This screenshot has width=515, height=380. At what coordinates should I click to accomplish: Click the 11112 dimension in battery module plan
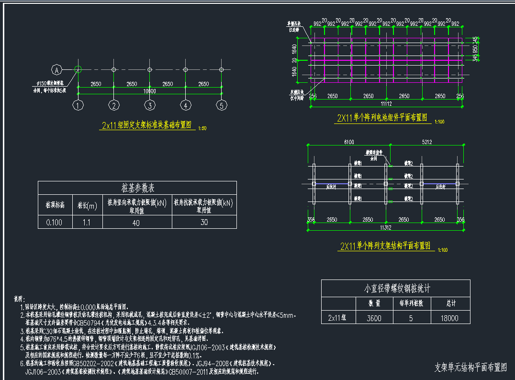[x=387, y=103]
